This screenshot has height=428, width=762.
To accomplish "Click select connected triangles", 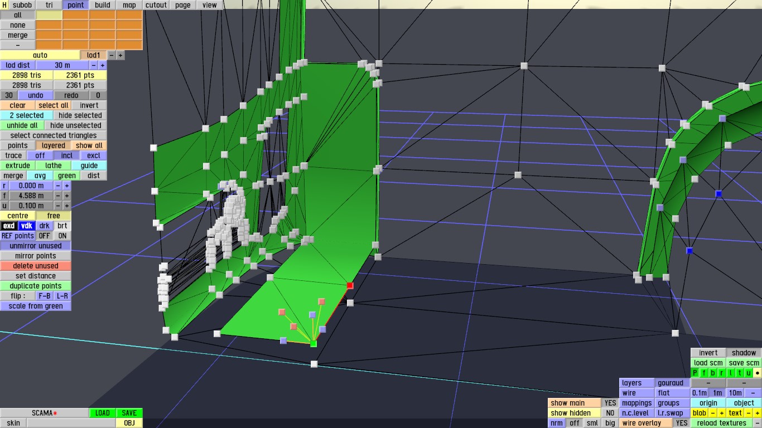I will point(54,135).
